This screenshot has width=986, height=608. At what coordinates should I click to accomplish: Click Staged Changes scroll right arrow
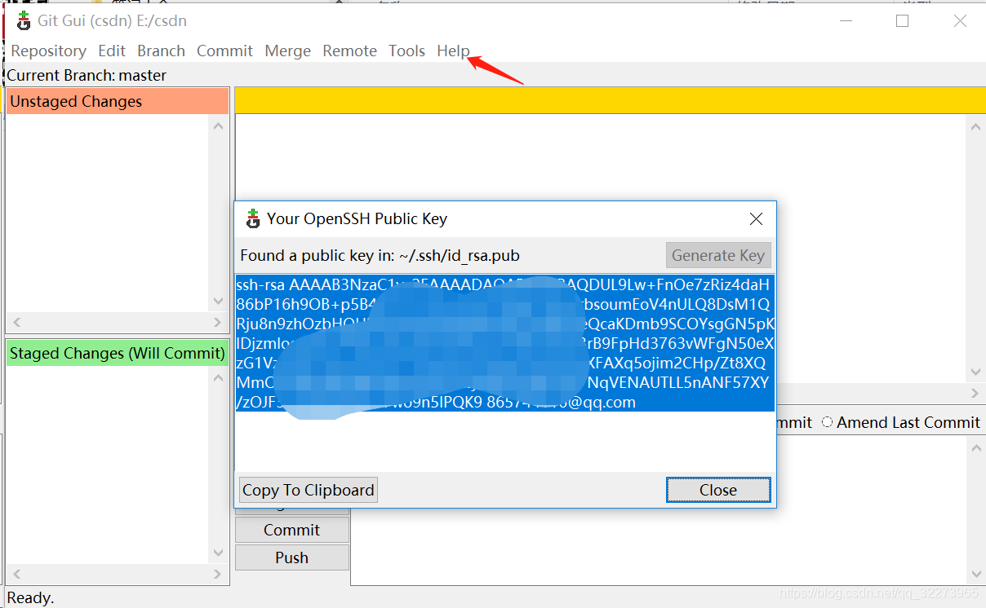point(217,575)
